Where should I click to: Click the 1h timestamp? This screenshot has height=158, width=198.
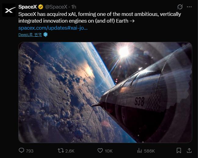(74, 7)
